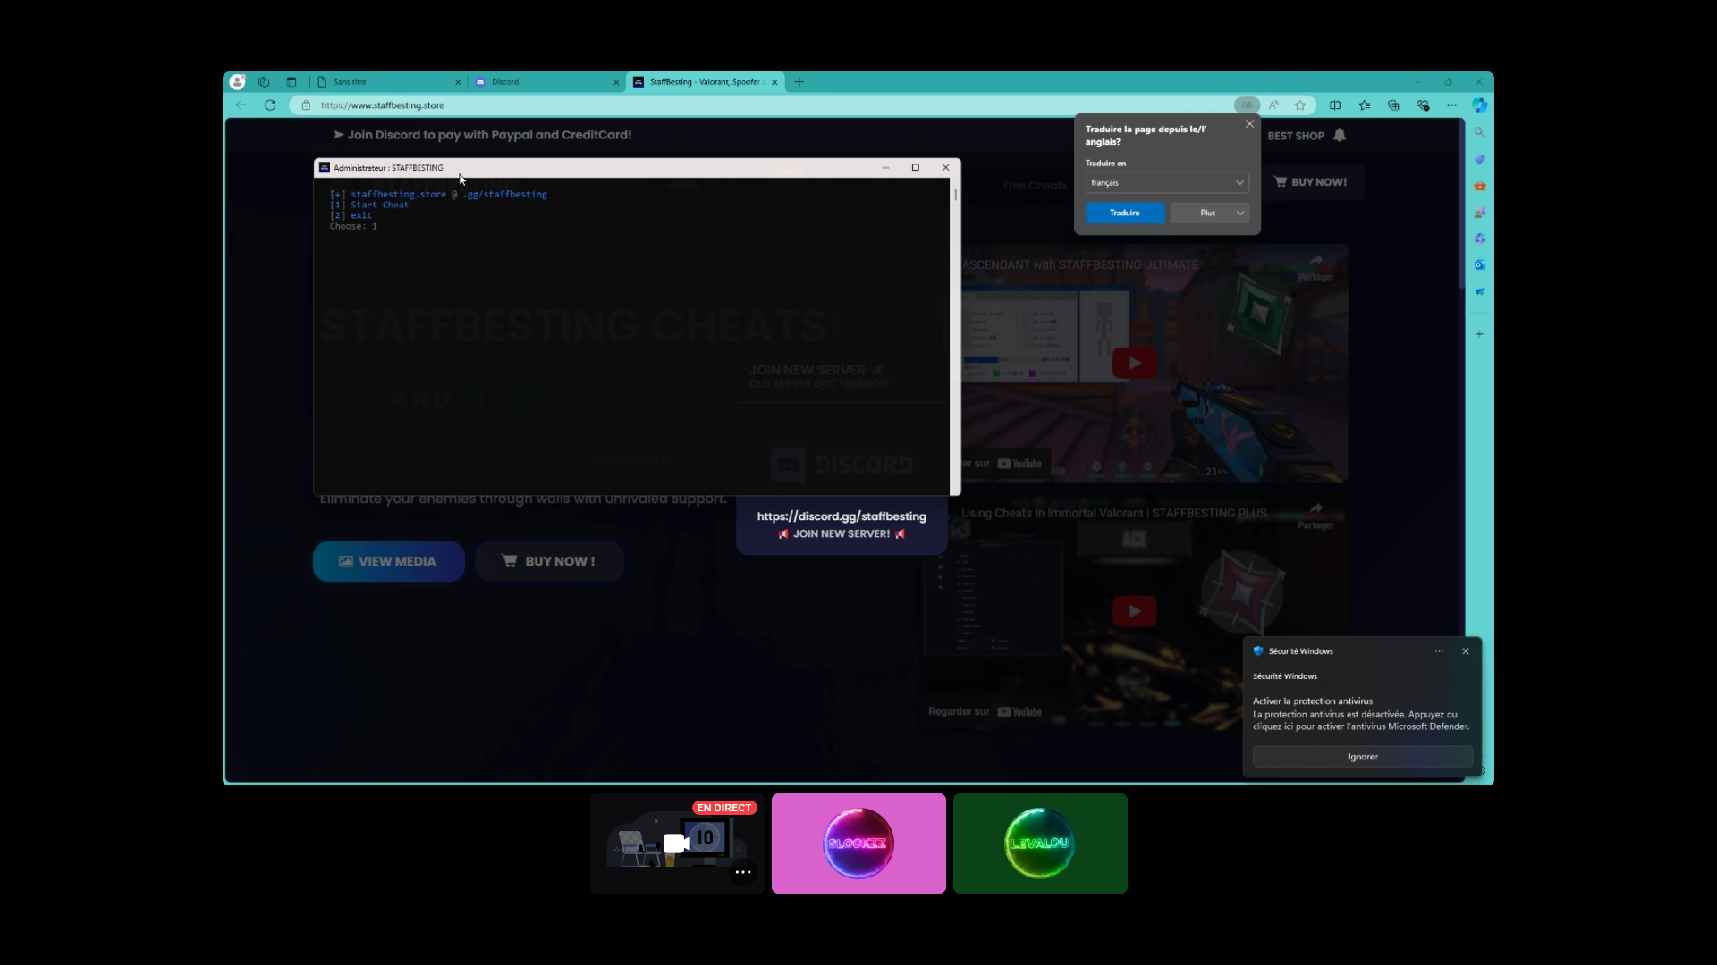Image resolution: width=1717 pixels, height=965 pixels.
Task: Click the BUY NOW ! button beside VIEW MEDIA
Action: pyautogui.click(x=549, y=561)
